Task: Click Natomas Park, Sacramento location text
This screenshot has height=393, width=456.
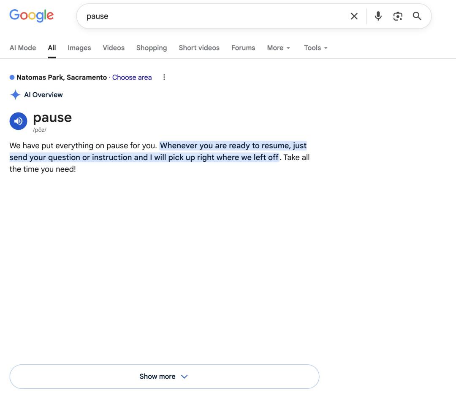Action: click(x=62, y=78)
